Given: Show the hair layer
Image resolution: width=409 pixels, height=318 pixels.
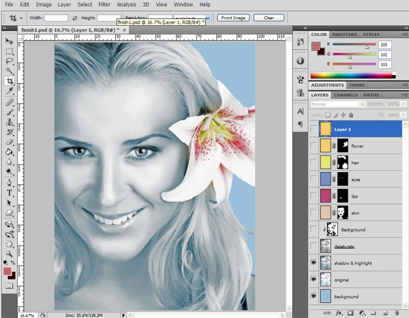Looking at the screenshot, I should click(314, 162).
